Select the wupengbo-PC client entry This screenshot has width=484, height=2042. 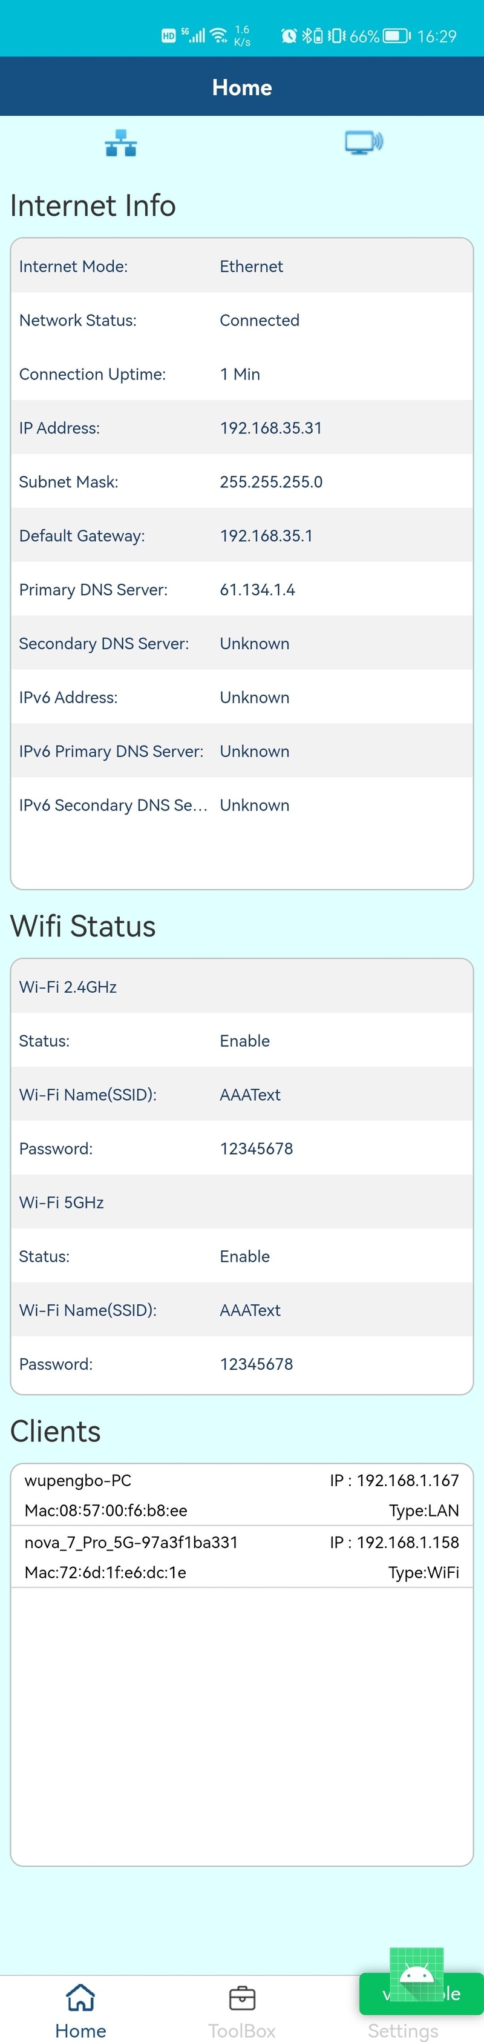coord(242,1494)
